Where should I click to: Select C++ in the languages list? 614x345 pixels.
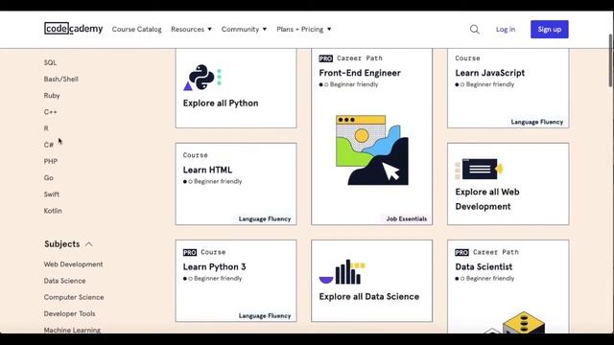click(50, 112)
